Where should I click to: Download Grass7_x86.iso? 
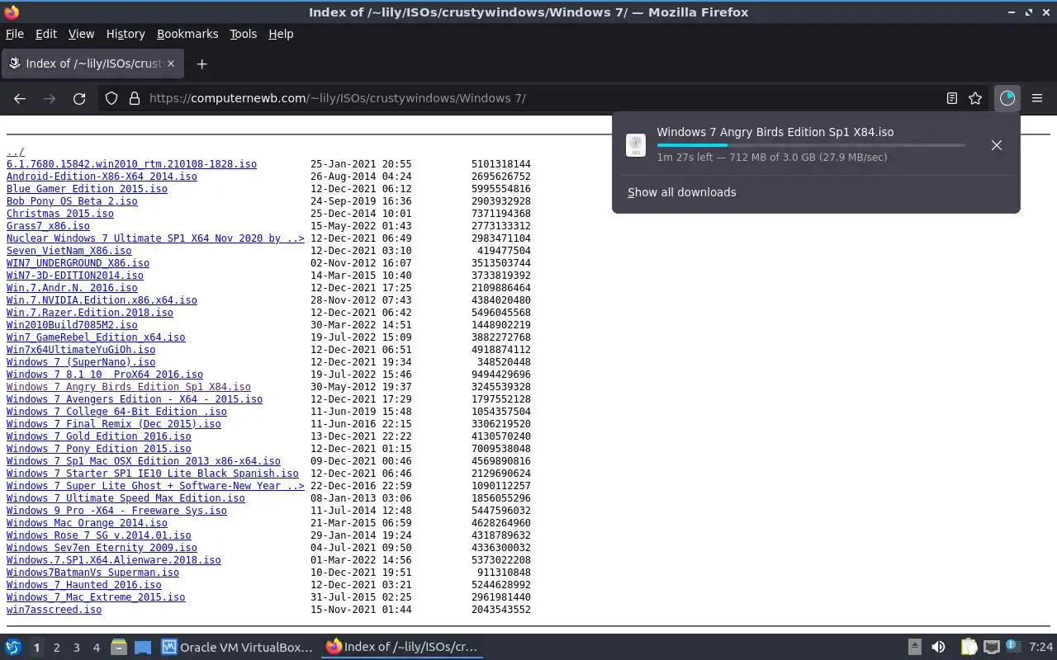(x=48, y=226)
